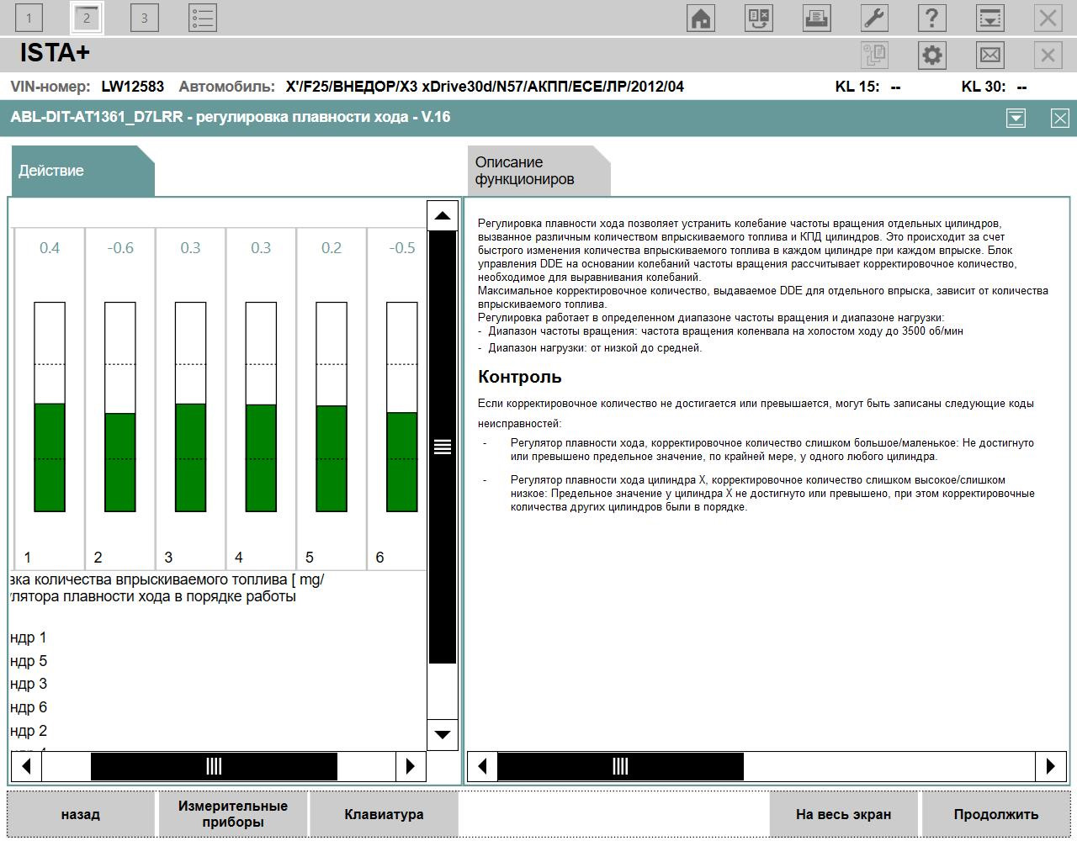The height and width of the screenshot is (841, 1077).
Task: Click cylinder 2 green bar gauge
Action: (120, 407)
